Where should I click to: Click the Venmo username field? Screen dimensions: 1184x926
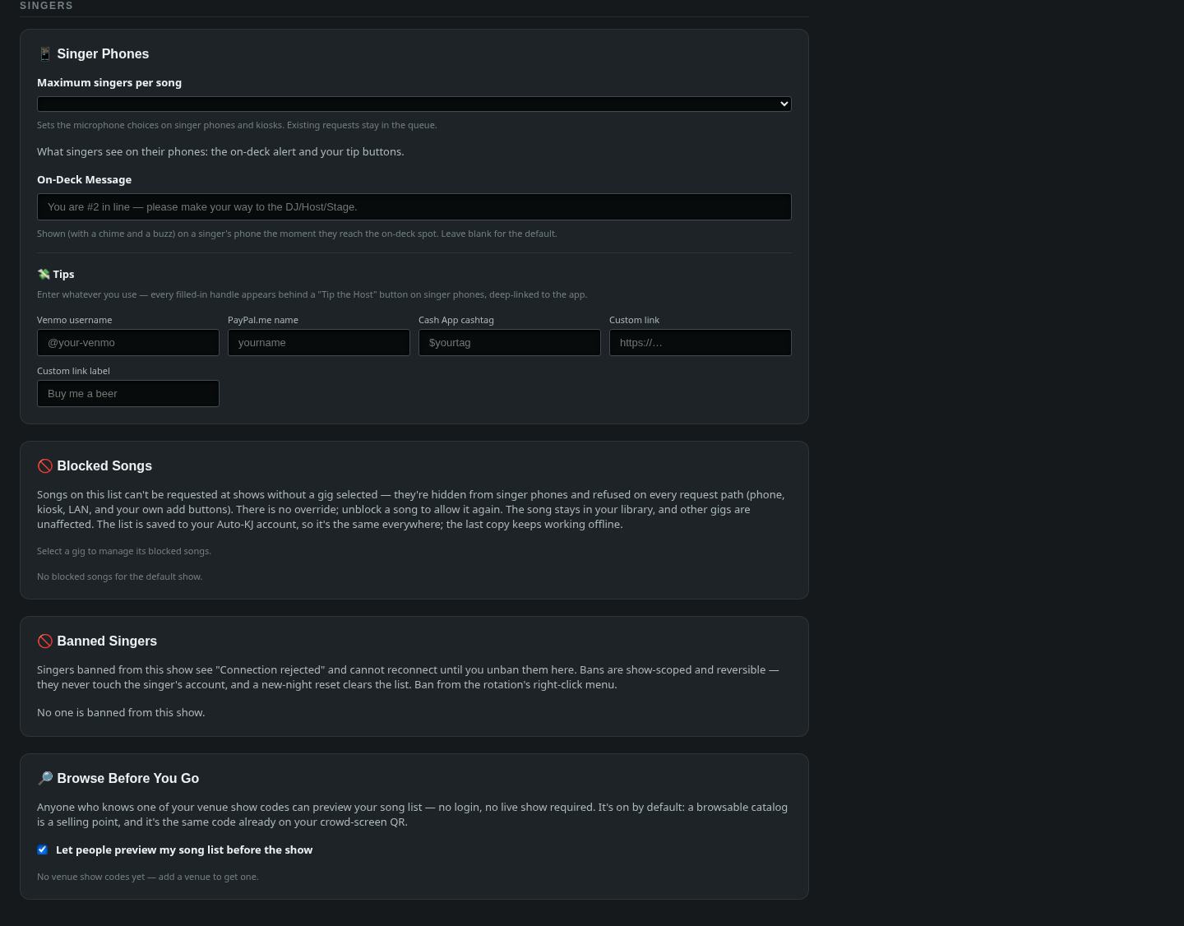coord(128,343)
